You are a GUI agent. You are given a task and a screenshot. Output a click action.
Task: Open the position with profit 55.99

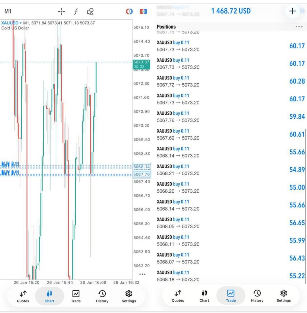pyautogui.click(x=231, y=241)
